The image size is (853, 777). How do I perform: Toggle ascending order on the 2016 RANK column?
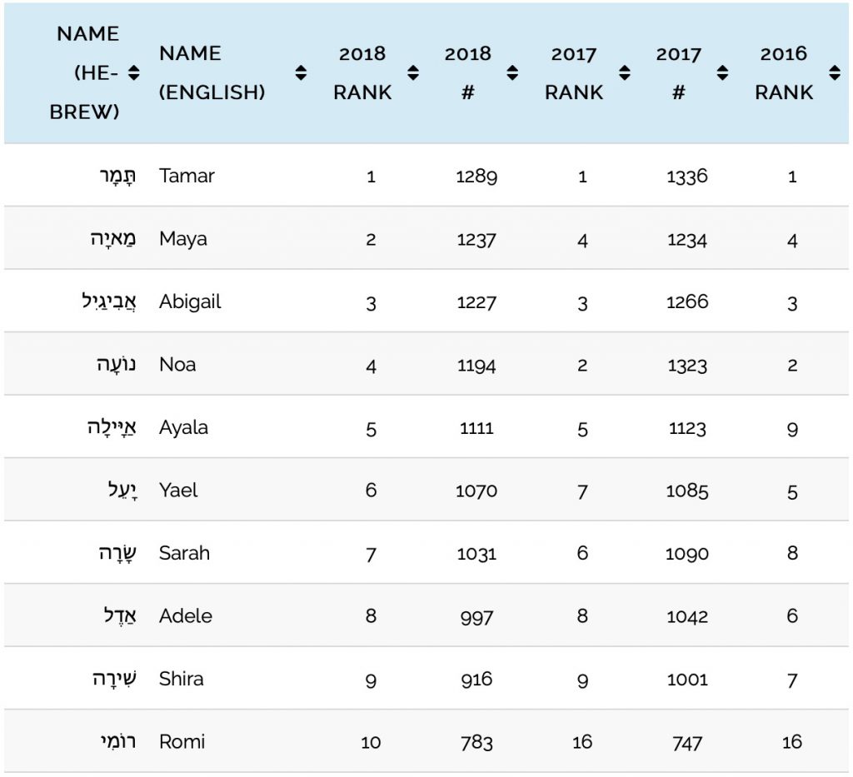tap(836, 72)
